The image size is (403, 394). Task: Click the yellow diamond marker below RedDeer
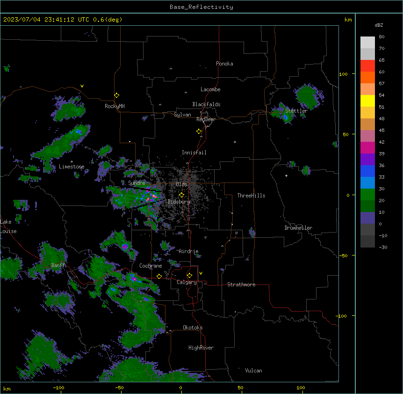(x=199, y=131)
